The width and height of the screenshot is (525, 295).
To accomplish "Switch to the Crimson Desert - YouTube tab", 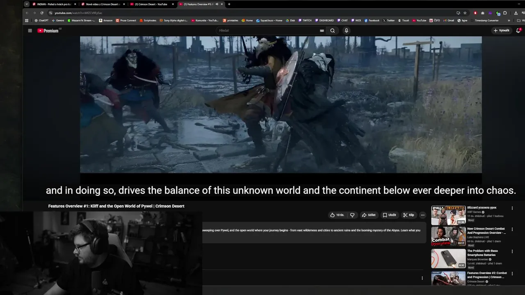I will (151, 4).
